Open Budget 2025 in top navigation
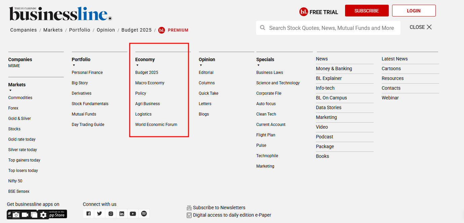The image size is (464, 223). 136,30
